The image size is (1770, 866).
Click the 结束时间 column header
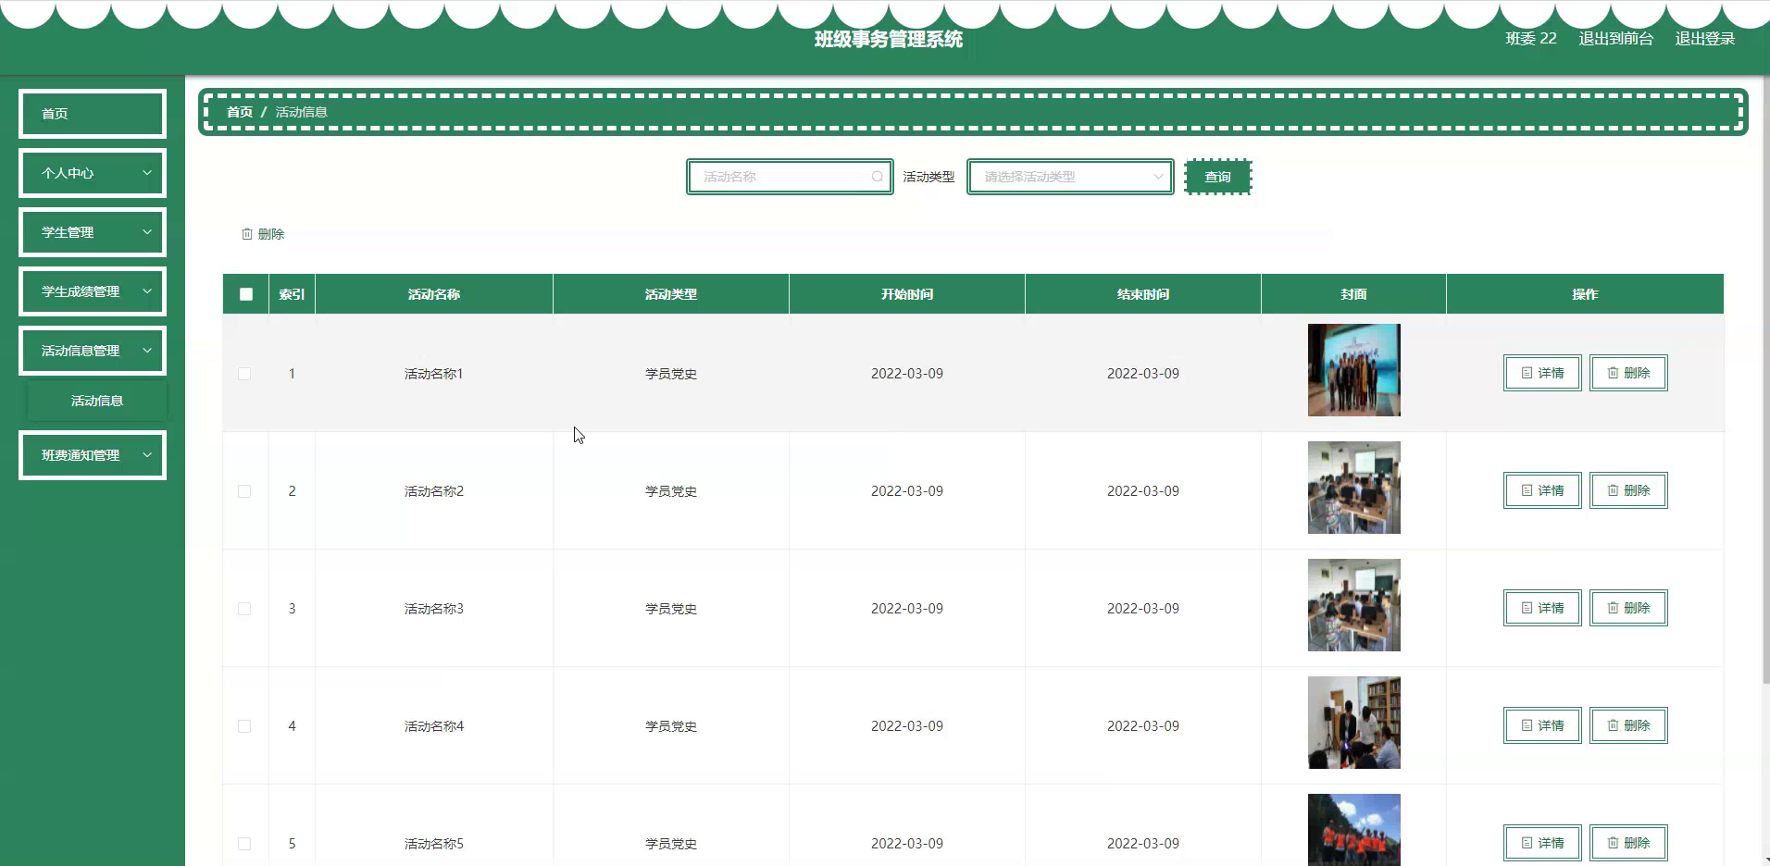pyautogui.click(x=1143, y=294)
